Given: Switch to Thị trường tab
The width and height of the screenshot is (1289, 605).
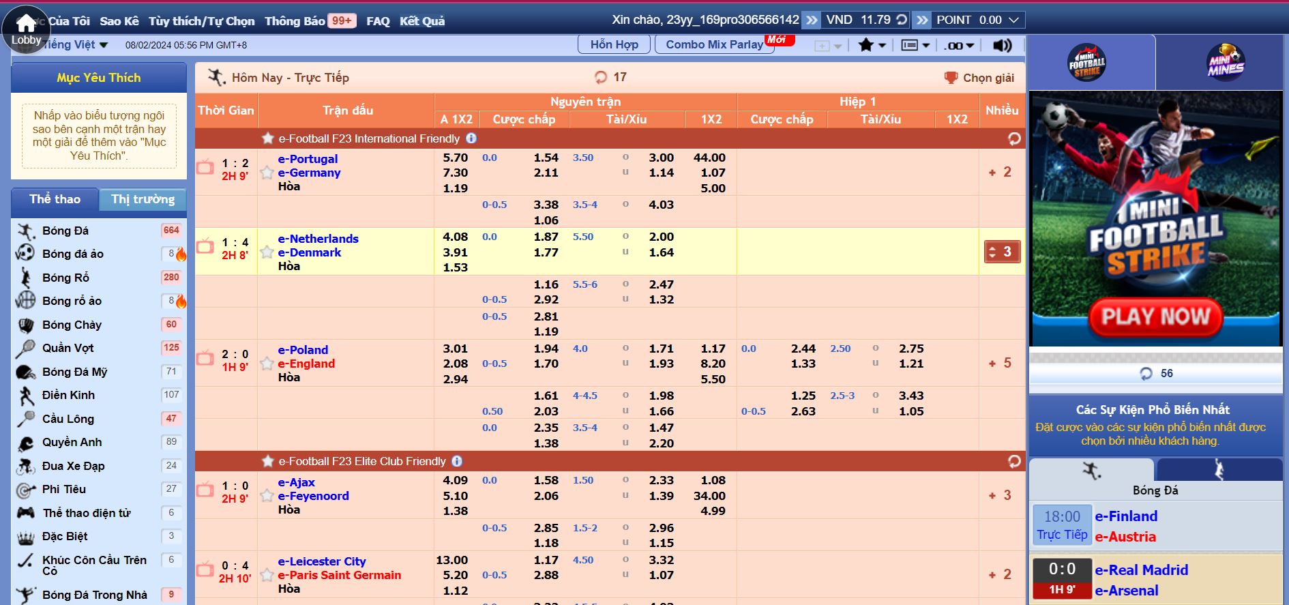Looking at the screenshot, I should tap(143, 199).
